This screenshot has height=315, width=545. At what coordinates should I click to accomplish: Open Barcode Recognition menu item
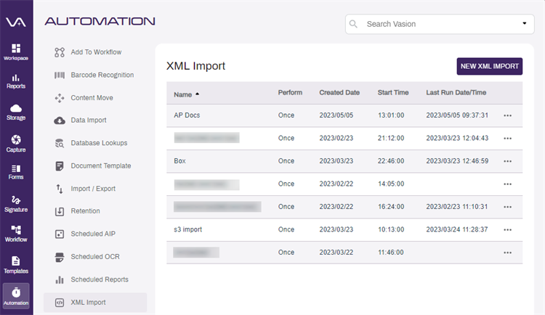point(102,75)
